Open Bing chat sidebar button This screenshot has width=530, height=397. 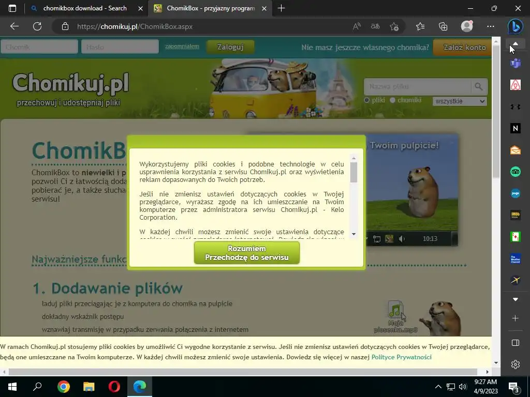click(516, 26)
